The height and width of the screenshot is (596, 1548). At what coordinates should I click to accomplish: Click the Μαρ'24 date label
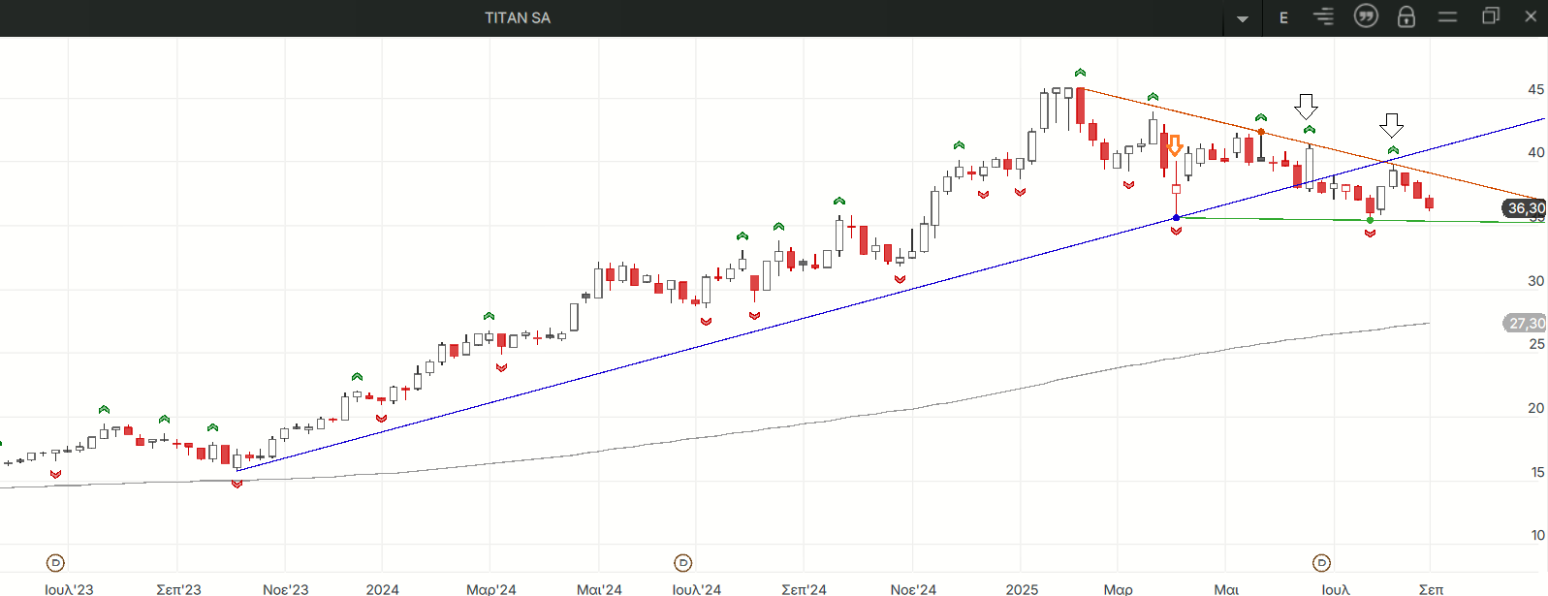click(x=491, y=588)
